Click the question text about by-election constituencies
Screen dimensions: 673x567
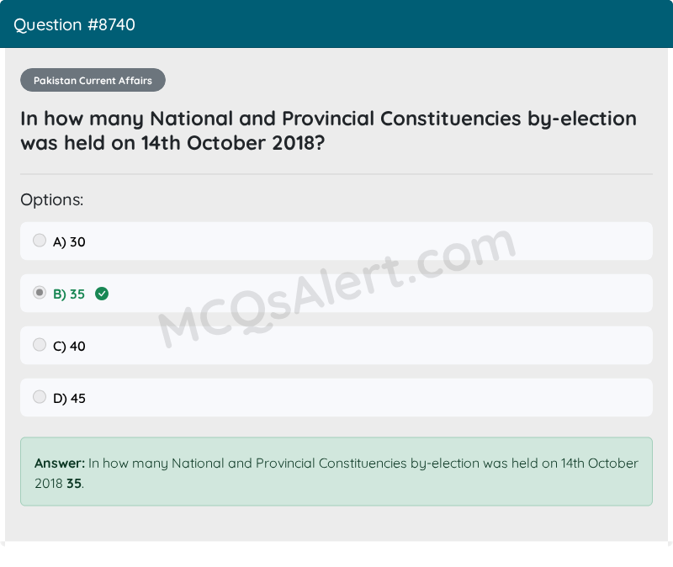point(328,130)
